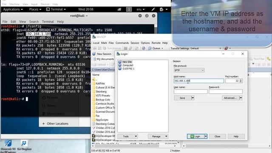Increase port number with up spinner
The image size is (272, 153).
point(241,80)
